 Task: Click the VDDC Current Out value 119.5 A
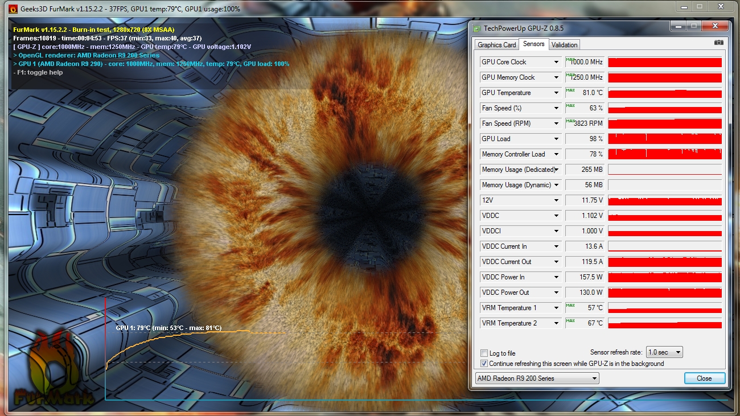coord(585,262)
